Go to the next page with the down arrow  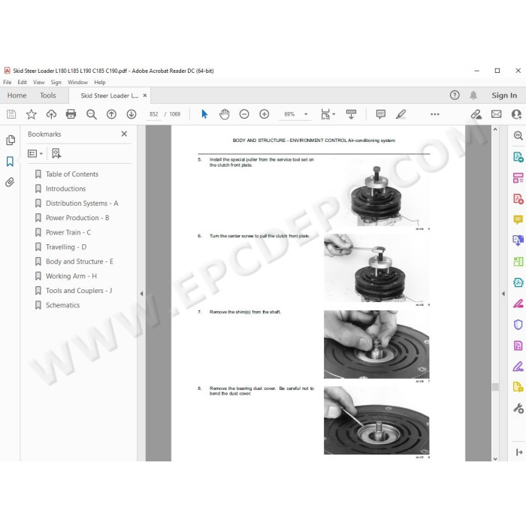coord(131,114)
